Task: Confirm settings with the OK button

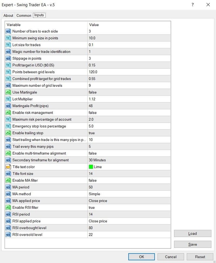Action: coord(141,257)
